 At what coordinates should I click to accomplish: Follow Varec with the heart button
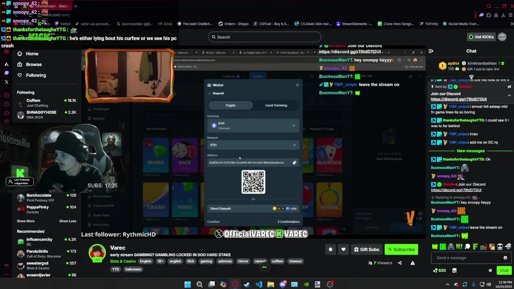coord(343,249)
